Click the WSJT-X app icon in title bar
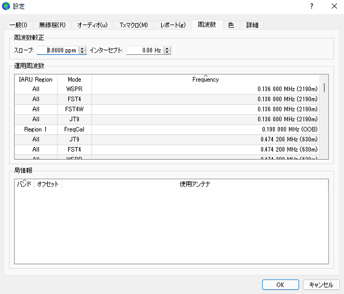The height and width of the screenshot is (294, 344). 7,6
